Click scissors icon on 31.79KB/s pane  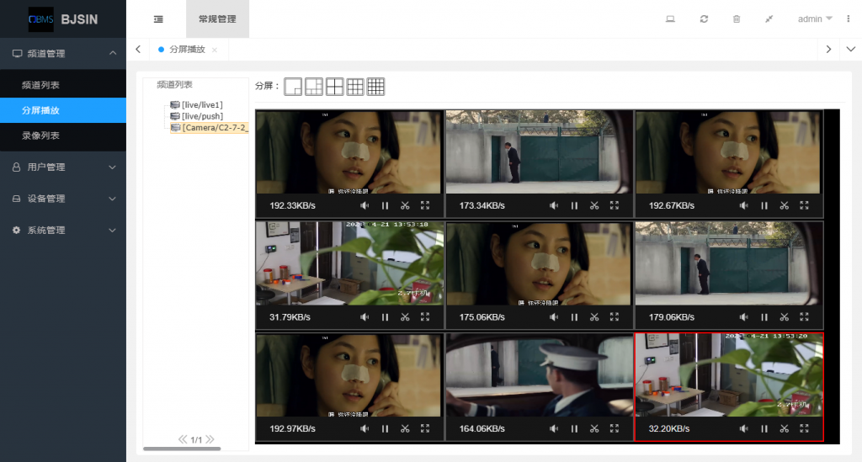[x=405, y=317]
